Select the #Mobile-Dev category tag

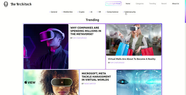tap(67, 12)
